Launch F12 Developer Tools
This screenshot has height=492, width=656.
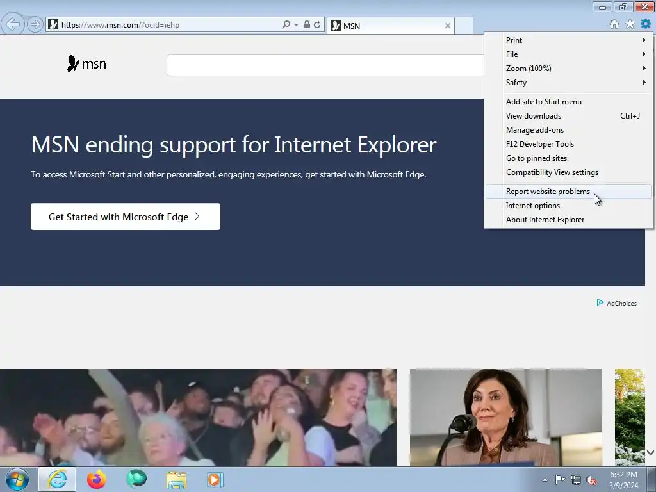[x=569, y=144]
